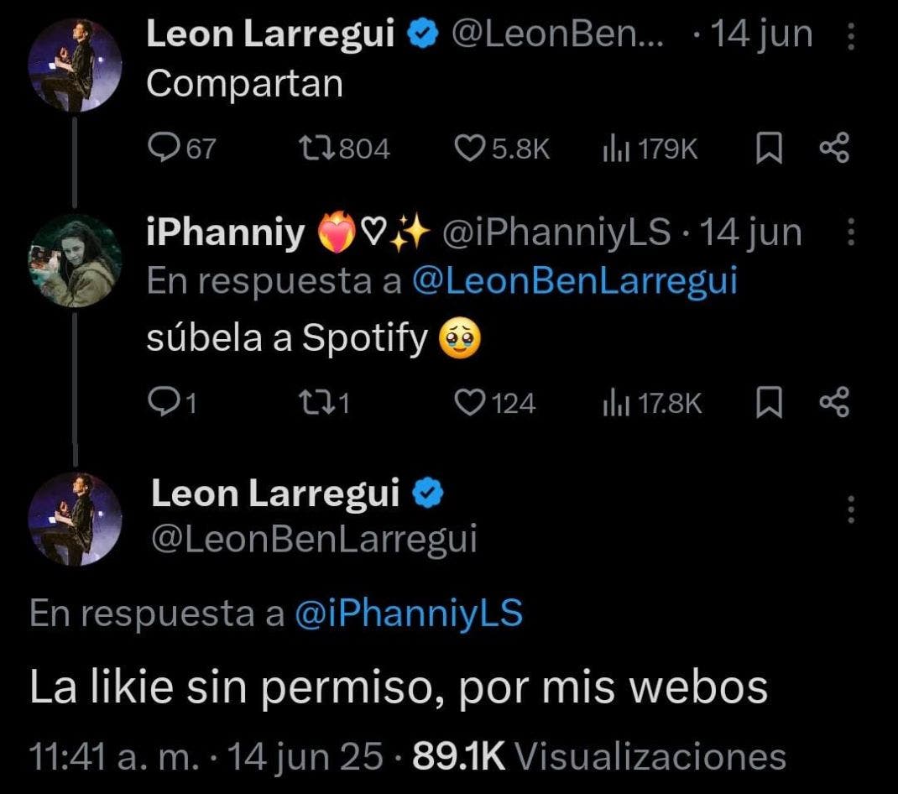898x794 pixels.
Task: Bookmark the "Compartan" tweet
Action: coord(770,148)
